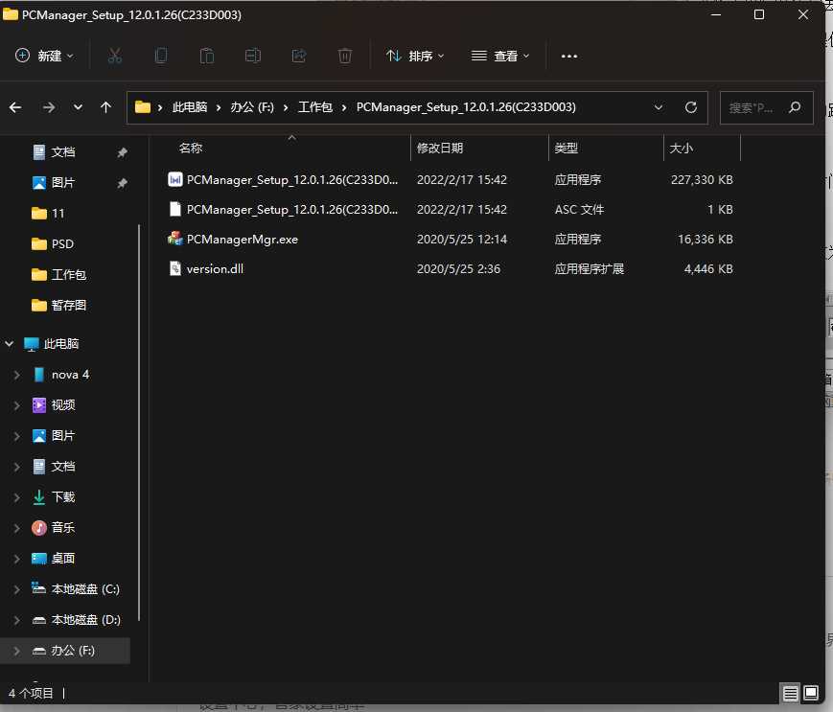Screen dimensions: 833x712
Task: Go forward with the right arrow
Action: click(49, 107)
